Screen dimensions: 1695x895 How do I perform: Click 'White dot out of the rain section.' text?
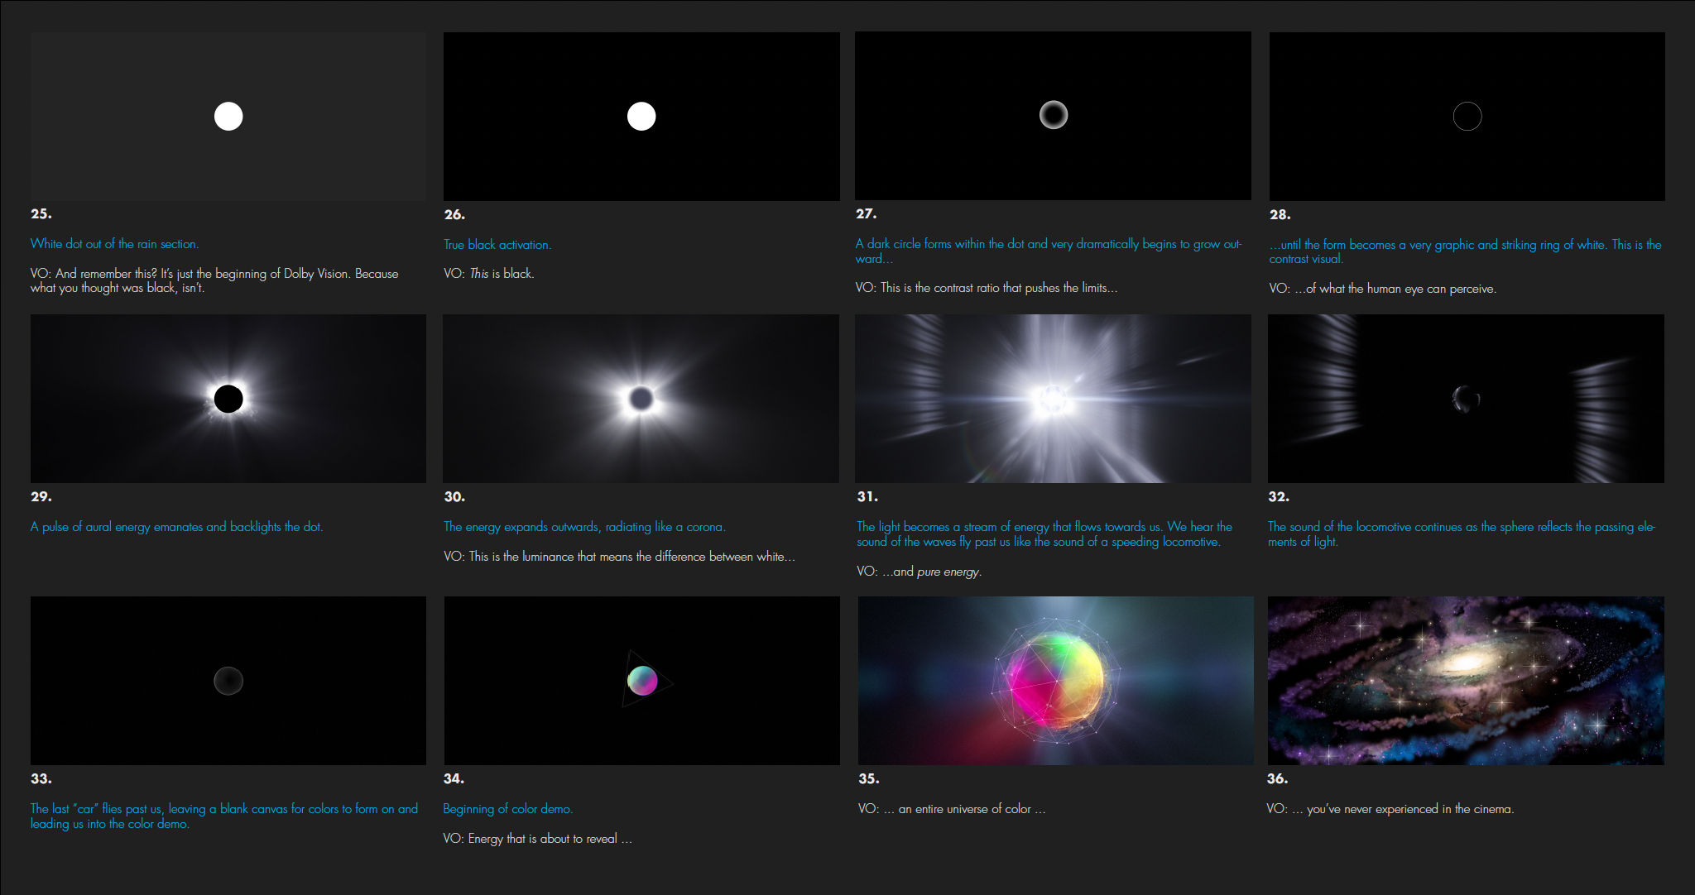click(x=114, y=244)
